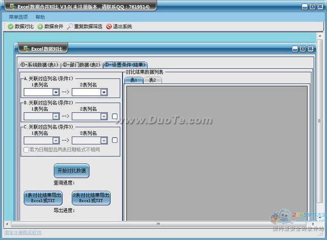Expand 条件1 的 1表列名 dropdown
Viewport: 327px width, 240px height.
point(56,92)
